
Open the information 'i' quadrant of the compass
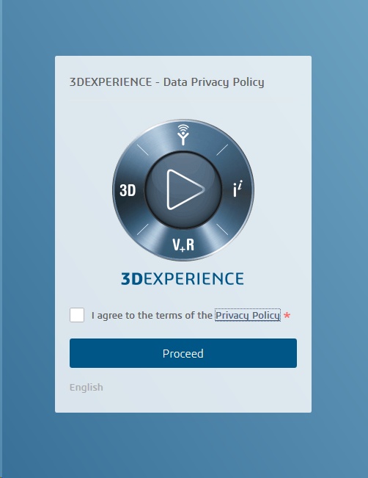(x=238, y=189)
